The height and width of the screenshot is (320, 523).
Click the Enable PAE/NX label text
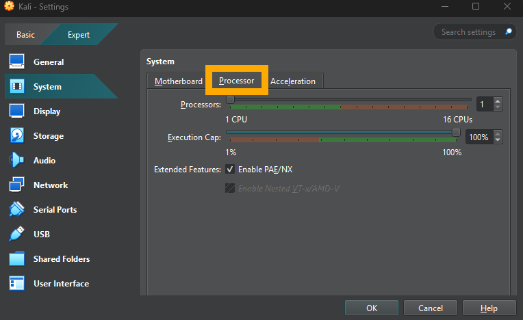265,169
